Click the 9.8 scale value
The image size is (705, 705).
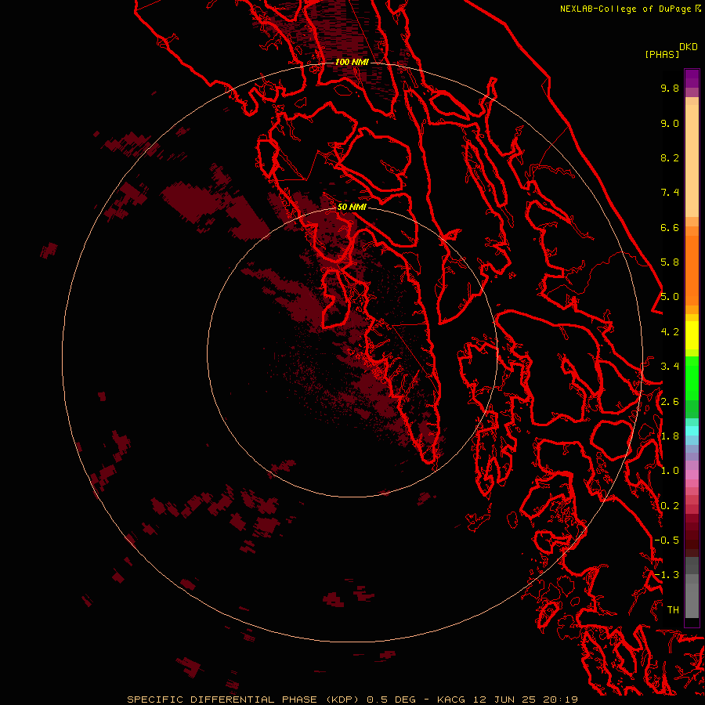(x=670, y=88)
